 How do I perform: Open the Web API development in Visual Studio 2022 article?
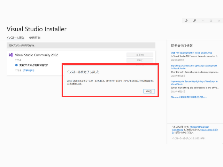191,53
